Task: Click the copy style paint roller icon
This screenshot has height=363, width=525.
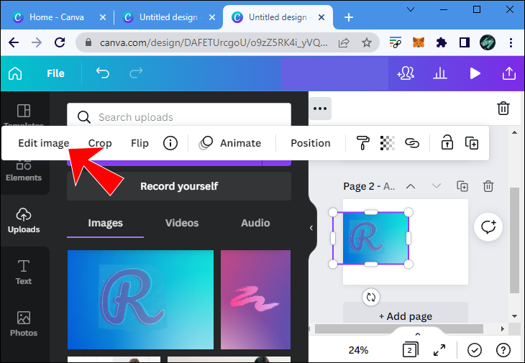Action: [363, 143]
